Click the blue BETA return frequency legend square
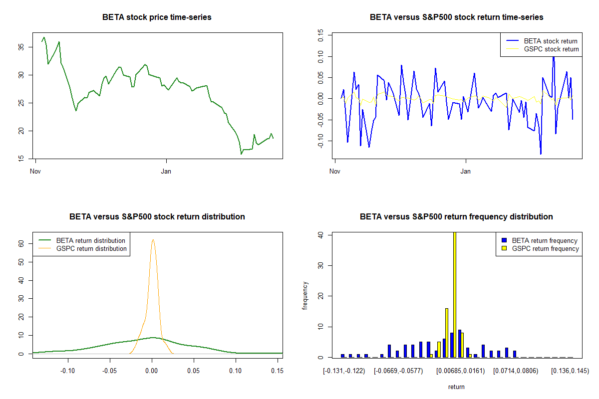Image resolution: width=599 pixels, height=399 pixels. [x=503, y=240]
